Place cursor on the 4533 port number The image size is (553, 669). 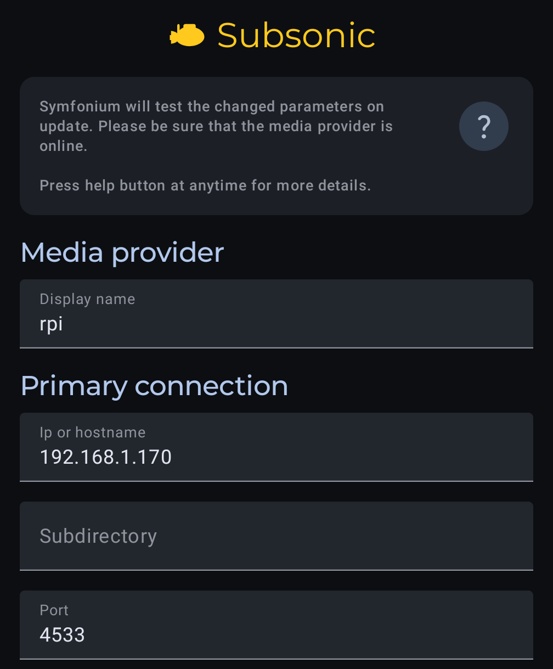63,635
